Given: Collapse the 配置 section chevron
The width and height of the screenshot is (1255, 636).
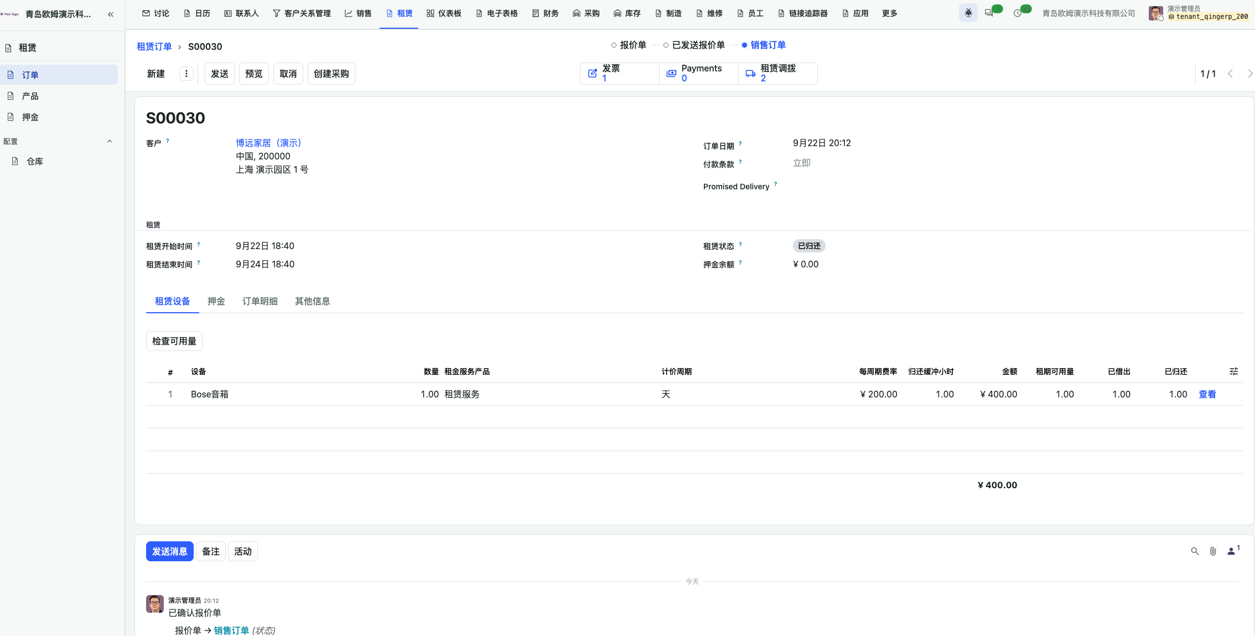Looking at the screenshot, I should tap(110, 141).
